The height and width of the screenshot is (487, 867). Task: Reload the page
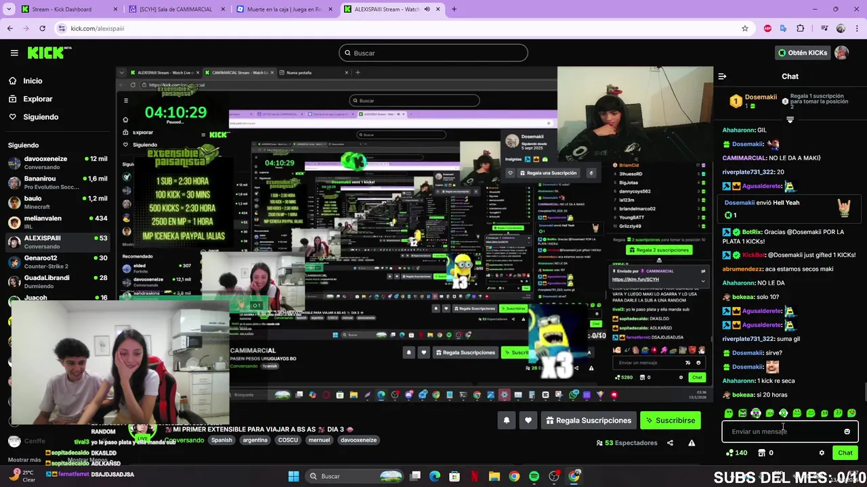(42, 28)
